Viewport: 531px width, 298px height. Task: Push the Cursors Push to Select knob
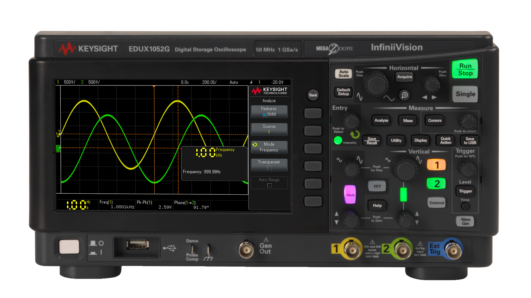(x=467, y=122)
